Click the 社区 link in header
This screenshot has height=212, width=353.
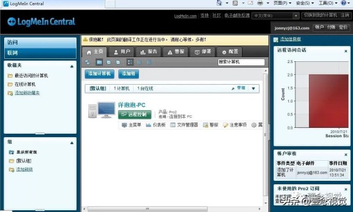(x=217, y=15)
